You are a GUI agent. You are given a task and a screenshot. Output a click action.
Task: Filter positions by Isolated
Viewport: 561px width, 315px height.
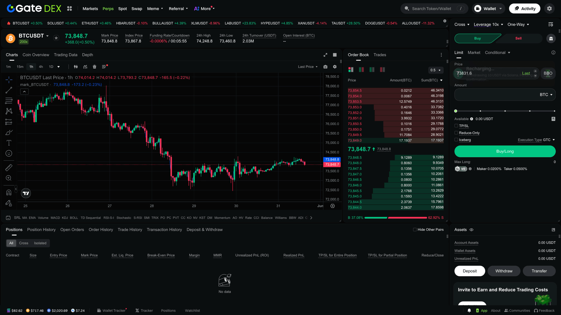[40, 243]
